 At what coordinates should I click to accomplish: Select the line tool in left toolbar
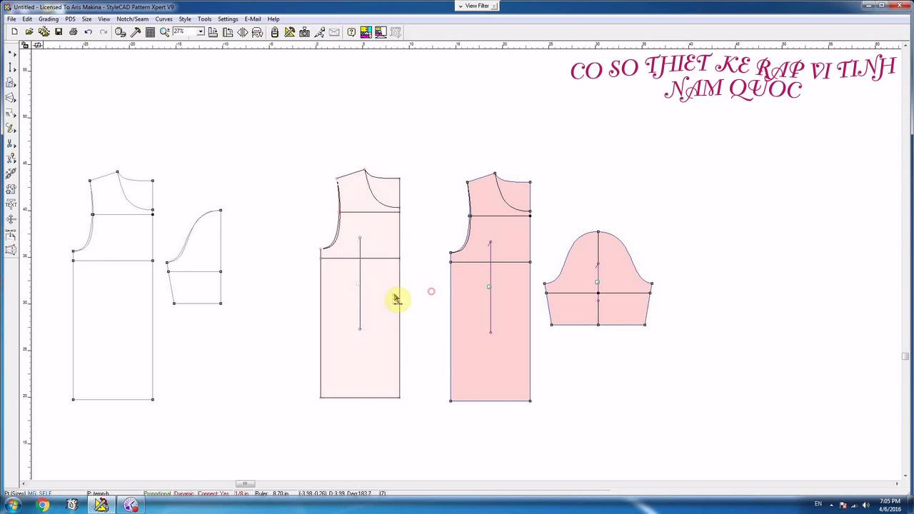pos(11,68)
